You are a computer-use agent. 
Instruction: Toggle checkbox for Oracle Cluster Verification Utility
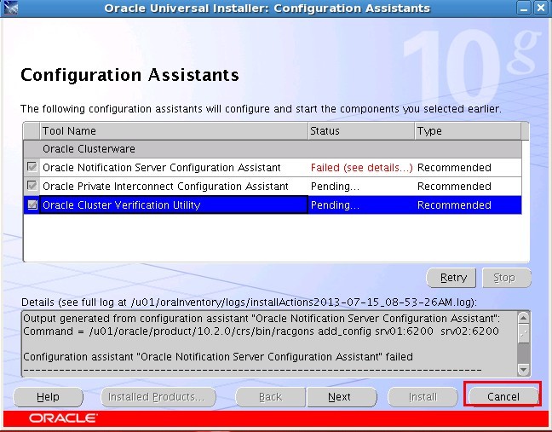tap(32, 204)
